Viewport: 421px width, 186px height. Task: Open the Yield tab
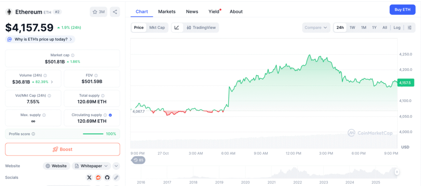pos(214,12)
